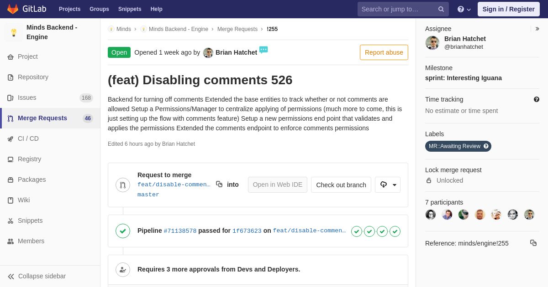Open the Registry sidebar item
Screen dimensions: 548x287
[x=50, y=159]
